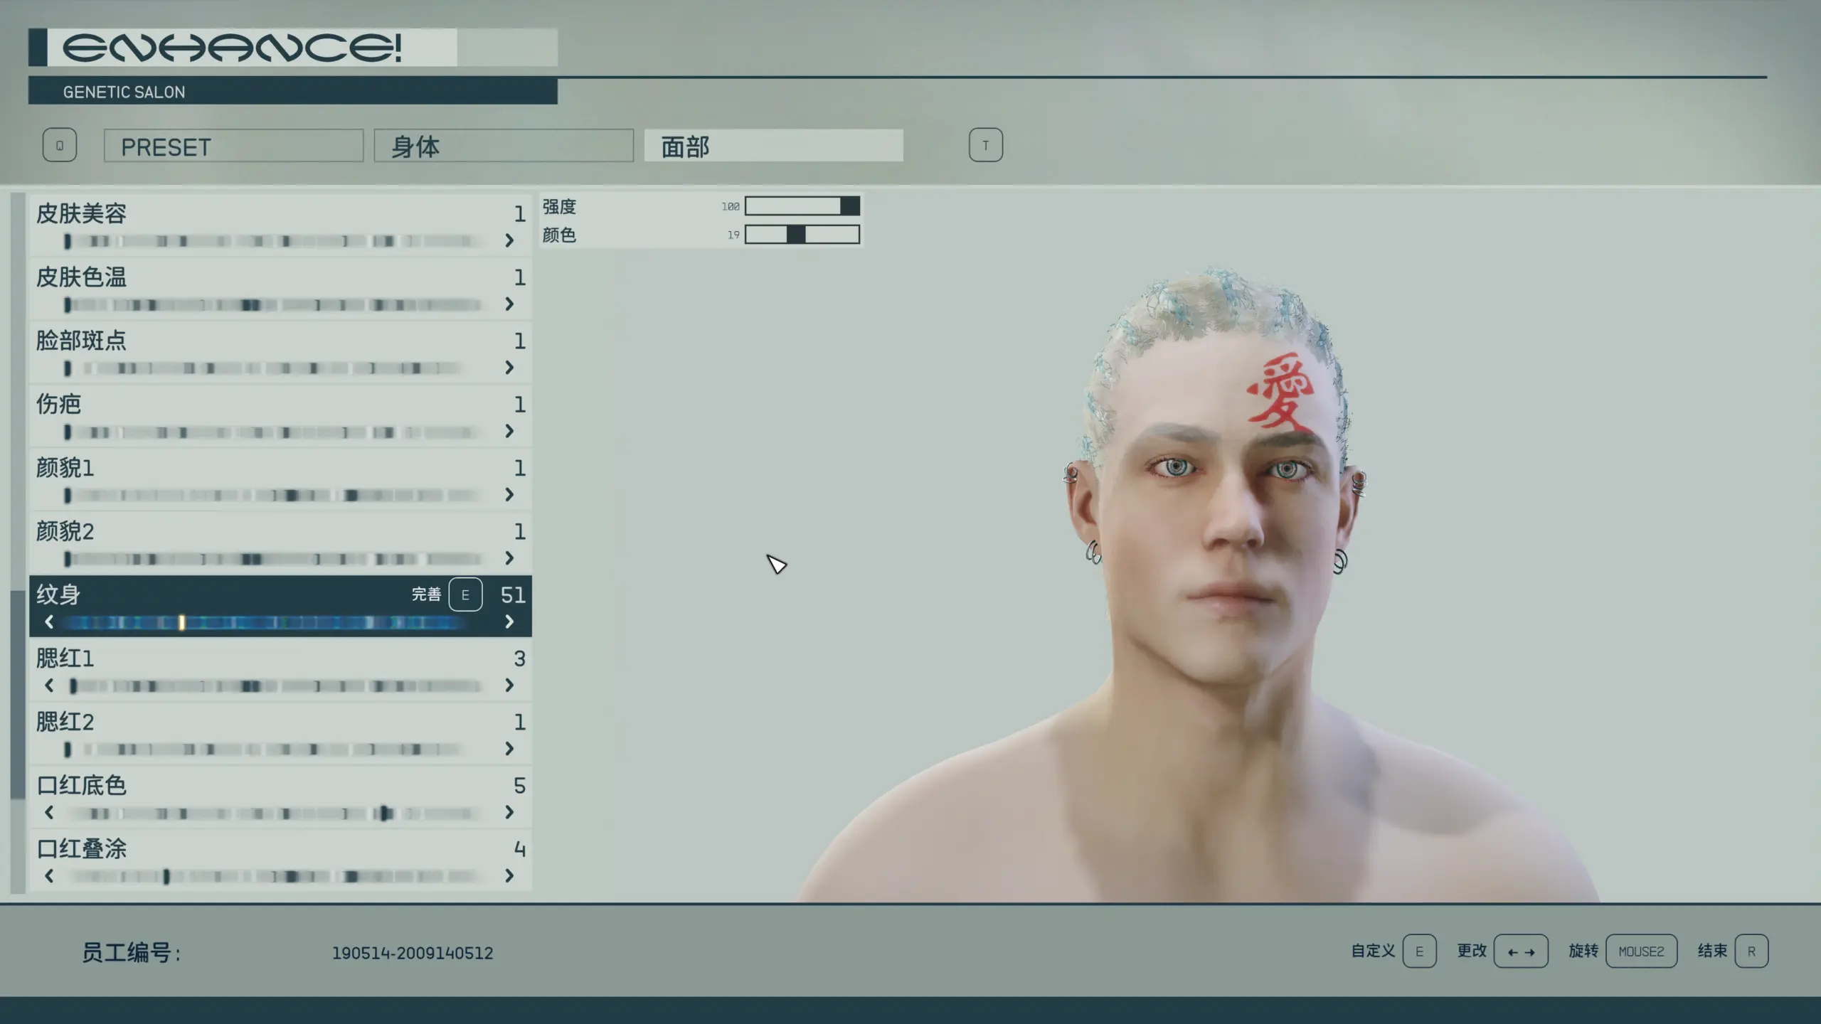Increase 皮肤美容 using its right chevron
1821x1024 pixels.
(509, 241)
